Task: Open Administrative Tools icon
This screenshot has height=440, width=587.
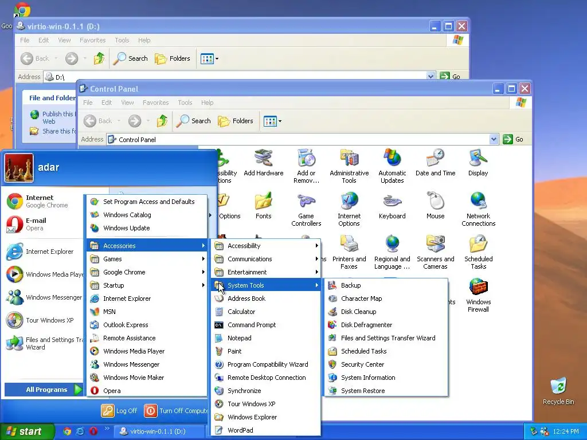Action: 349,167
